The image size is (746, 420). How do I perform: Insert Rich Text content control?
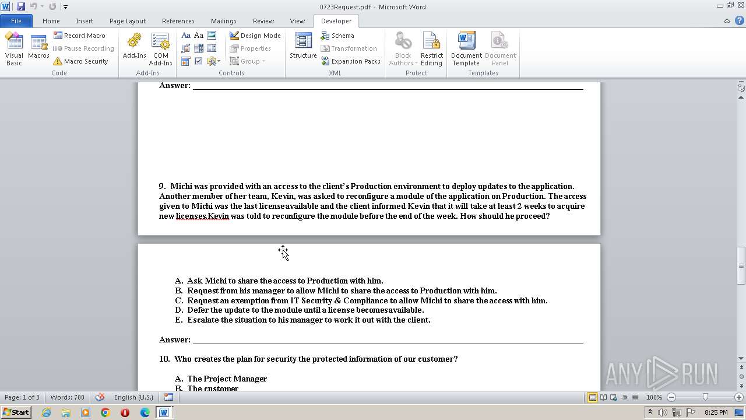pos(186,36)
